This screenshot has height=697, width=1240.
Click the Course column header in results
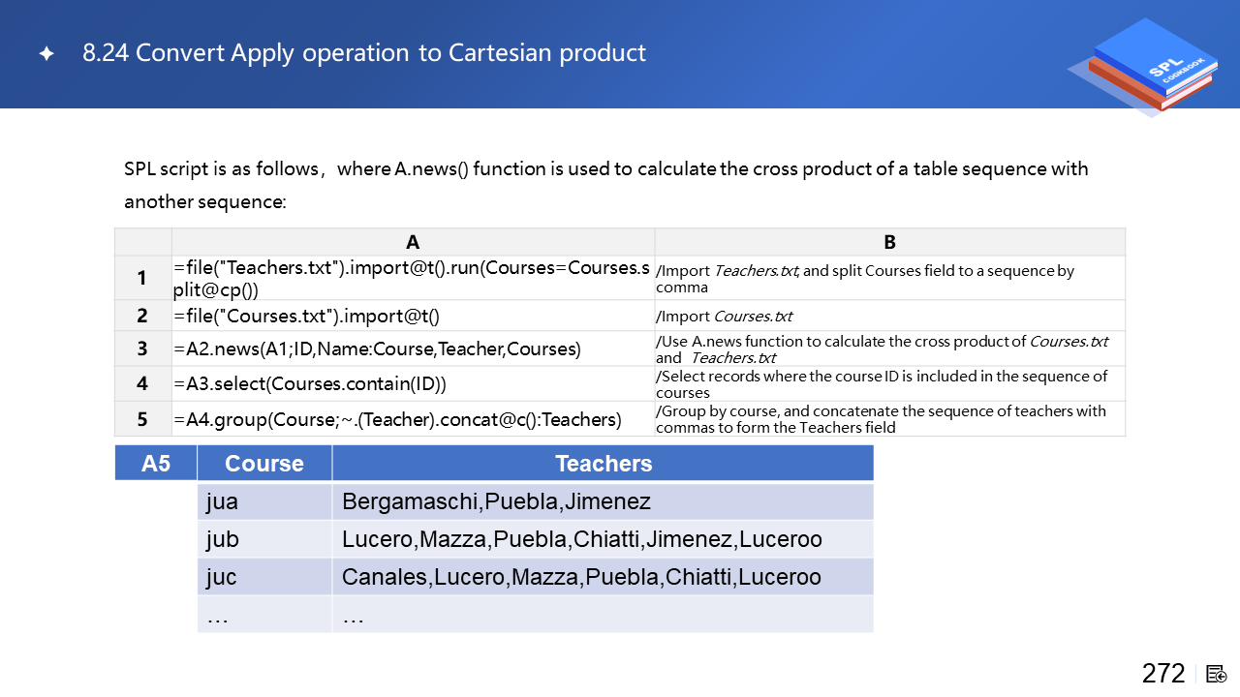click(x=264, y=464)
